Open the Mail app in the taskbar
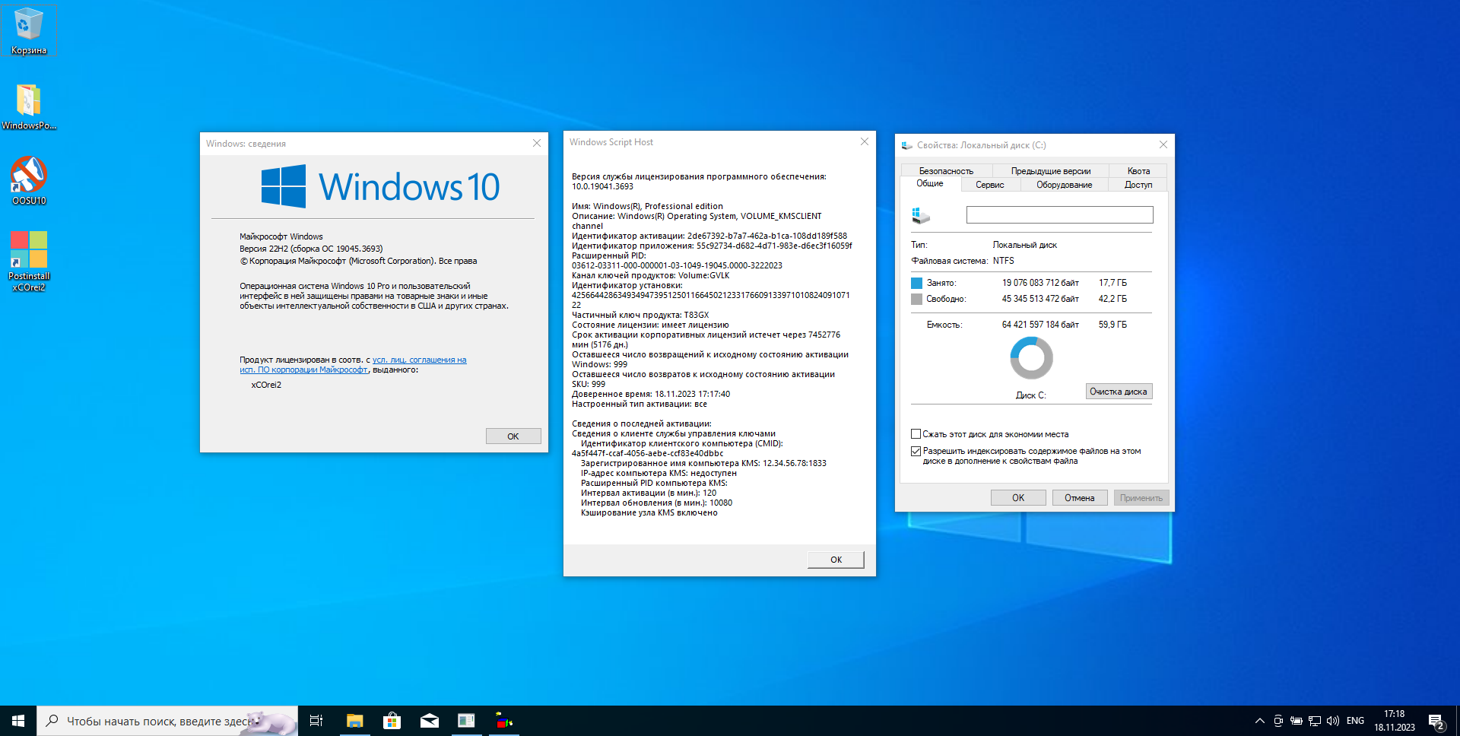Viewport: 1460px width, 736px height. (x=429, y=721)
